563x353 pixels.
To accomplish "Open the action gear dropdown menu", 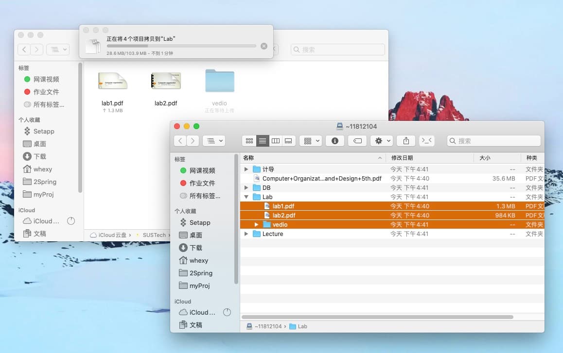I will pos(383,141).
